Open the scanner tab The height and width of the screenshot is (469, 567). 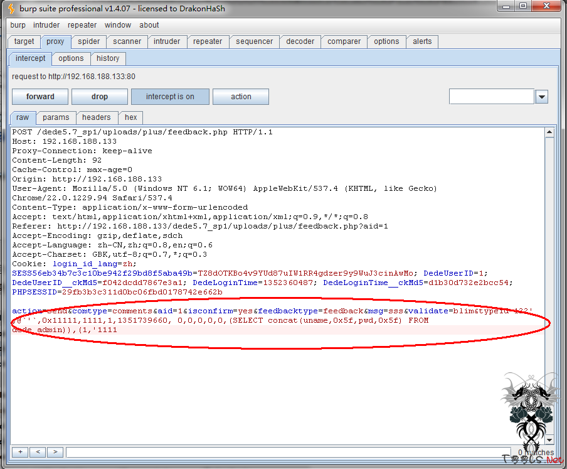(127, 41)
